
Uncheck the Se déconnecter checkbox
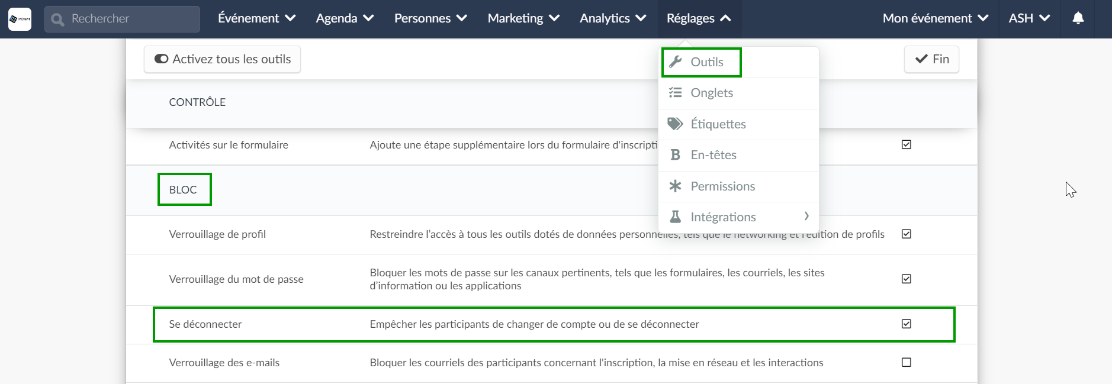[x=906, y=324]
